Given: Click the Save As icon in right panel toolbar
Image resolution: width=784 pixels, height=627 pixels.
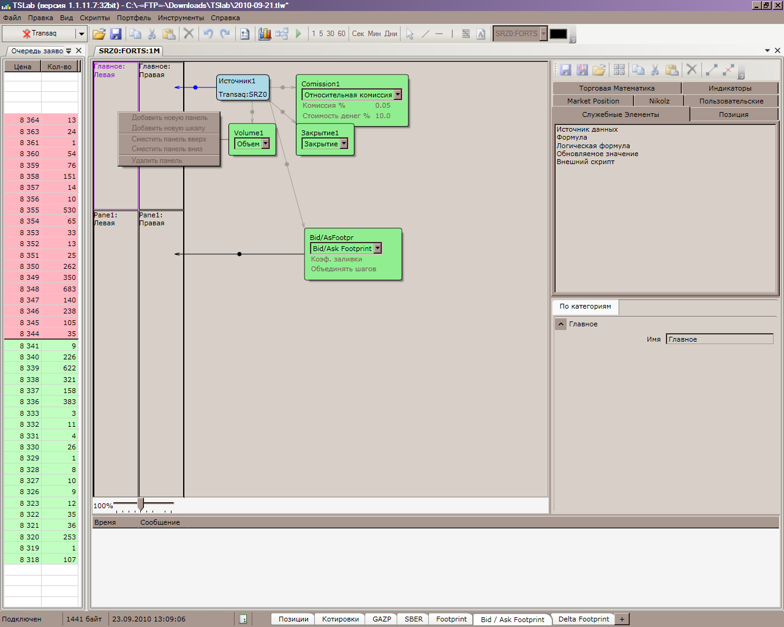Looking at the screenshot, I should click(x=582, y=70).
